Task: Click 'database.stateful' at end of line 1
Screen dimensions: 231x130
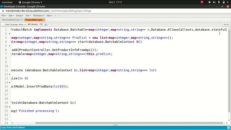Action: pyautogui.click(x=210, y=30)
